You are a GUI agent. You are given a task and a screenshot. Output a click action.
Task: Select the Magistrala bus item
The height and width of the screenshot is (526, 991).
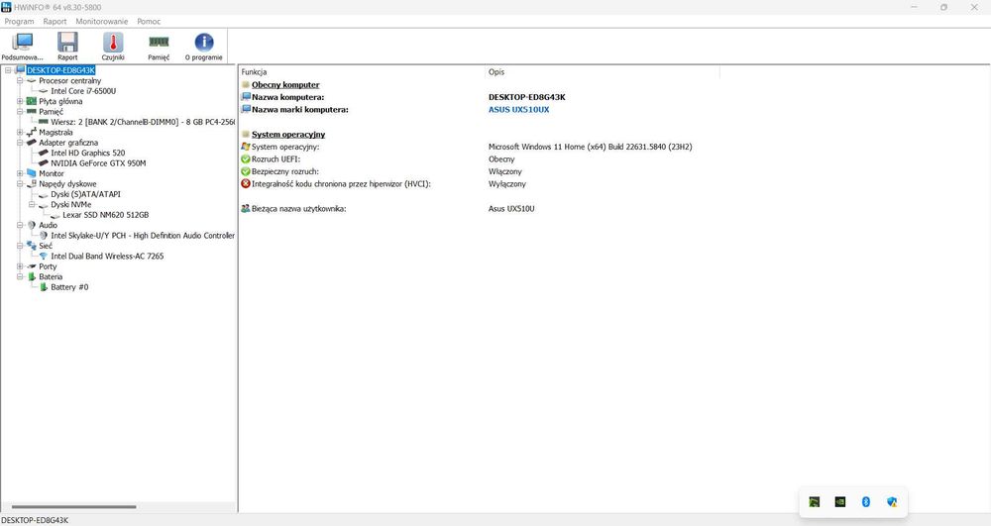55,133
